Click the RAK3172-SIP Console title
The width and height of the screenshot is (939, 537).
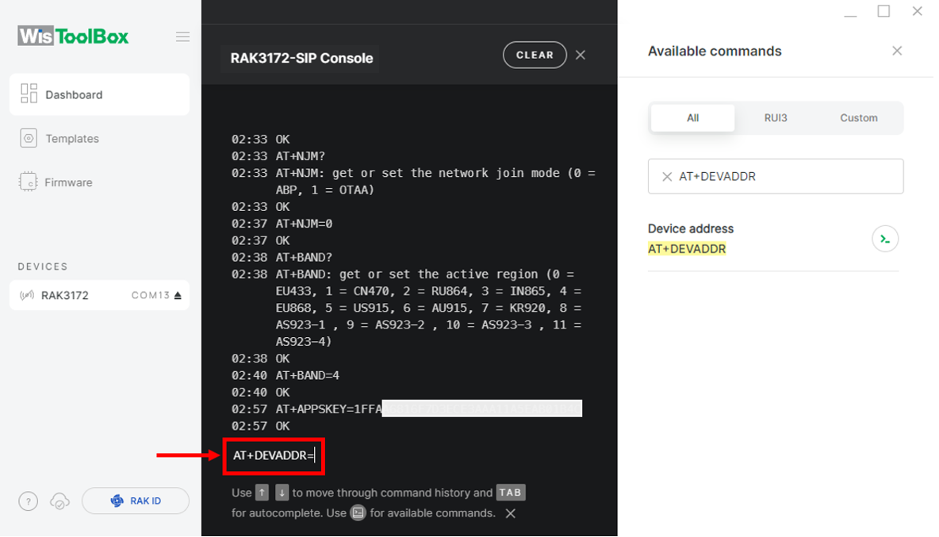coord(302,58)
